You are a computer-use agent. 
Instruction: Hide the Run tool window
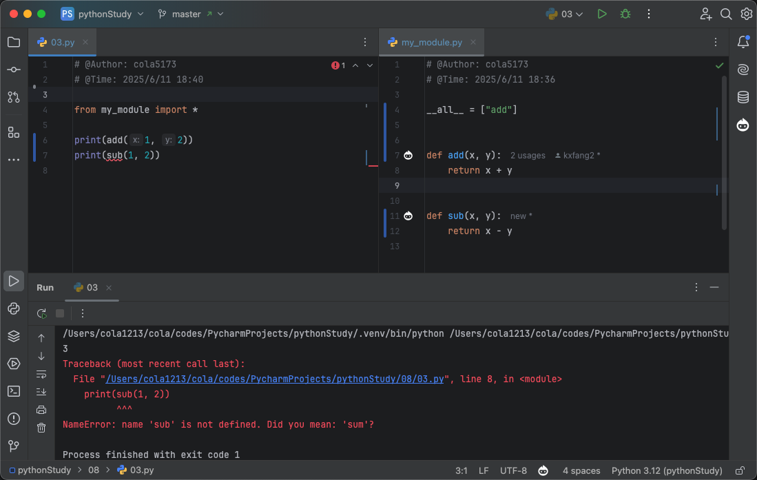pyautogui.click(x=714, y=287)
